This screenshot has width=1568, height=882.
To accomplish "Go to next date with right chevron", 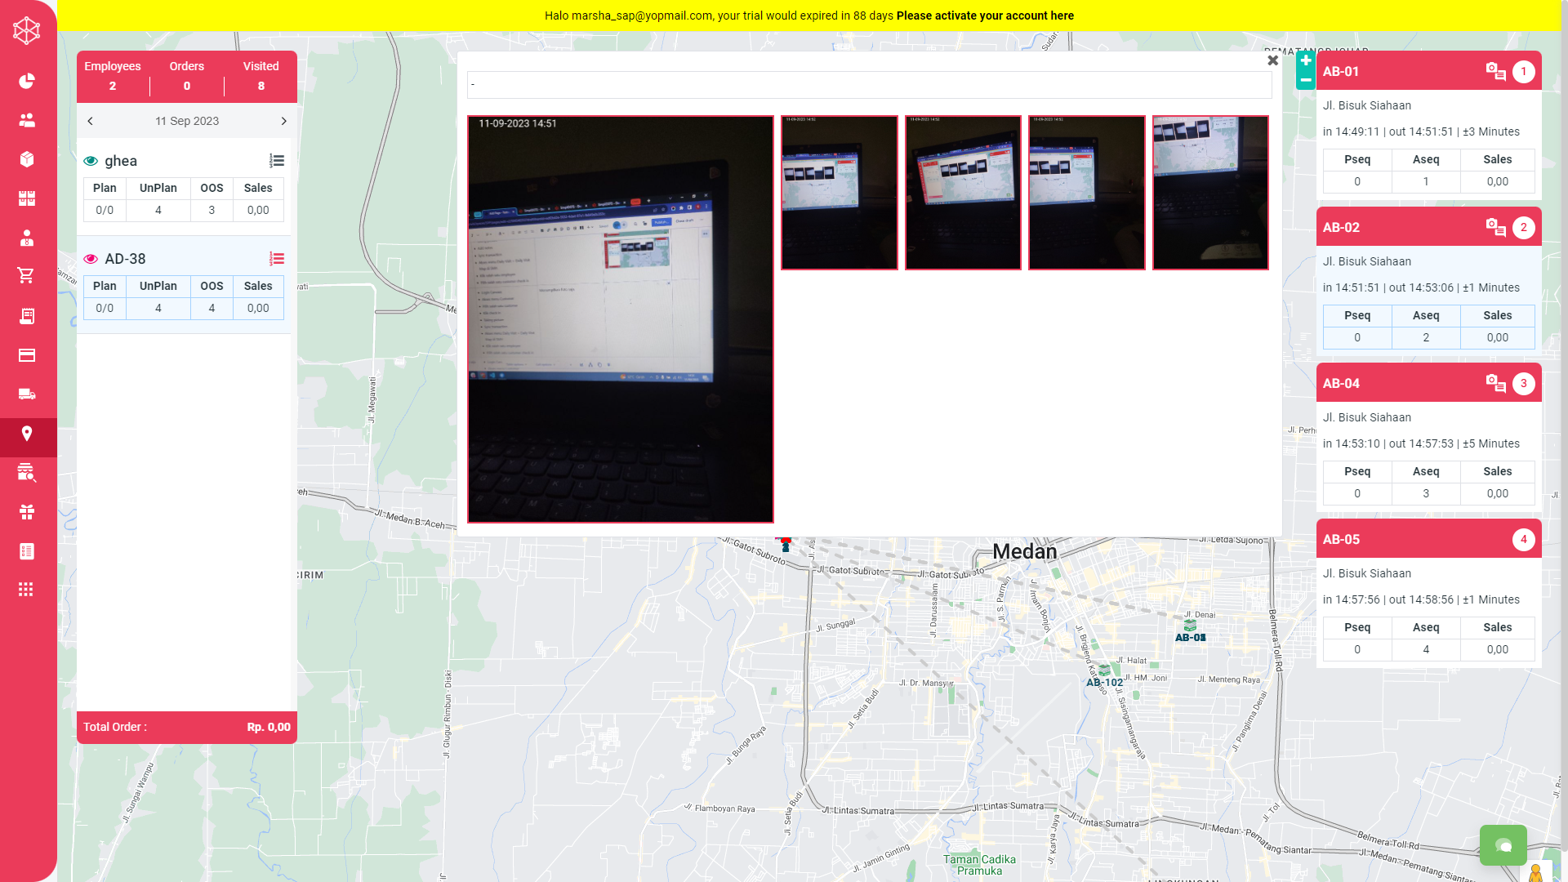I will [283, 121].
